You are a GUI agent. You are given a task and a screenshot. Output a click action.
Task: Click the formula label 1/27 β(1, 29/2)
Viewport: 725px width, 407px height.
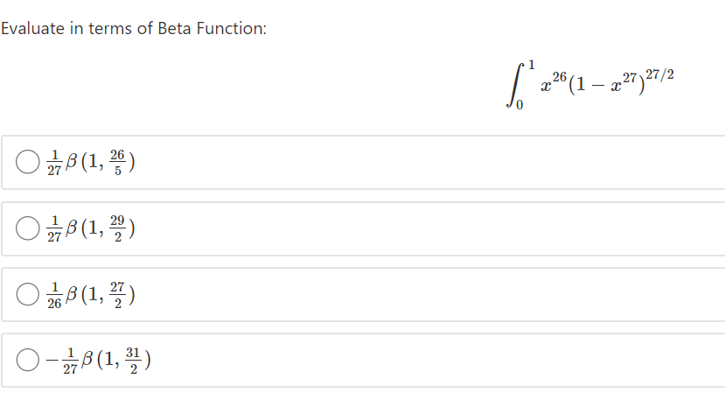pos(91,228)
